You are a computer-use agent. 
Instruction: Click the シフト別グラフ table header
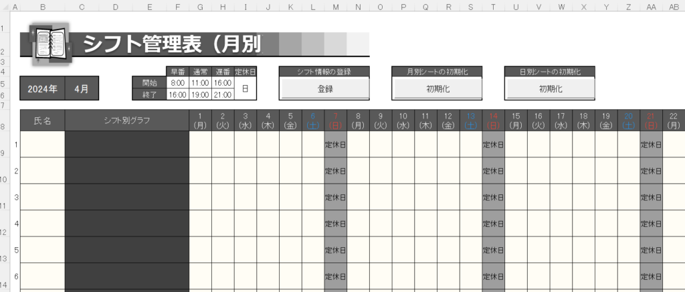[127, 121]
